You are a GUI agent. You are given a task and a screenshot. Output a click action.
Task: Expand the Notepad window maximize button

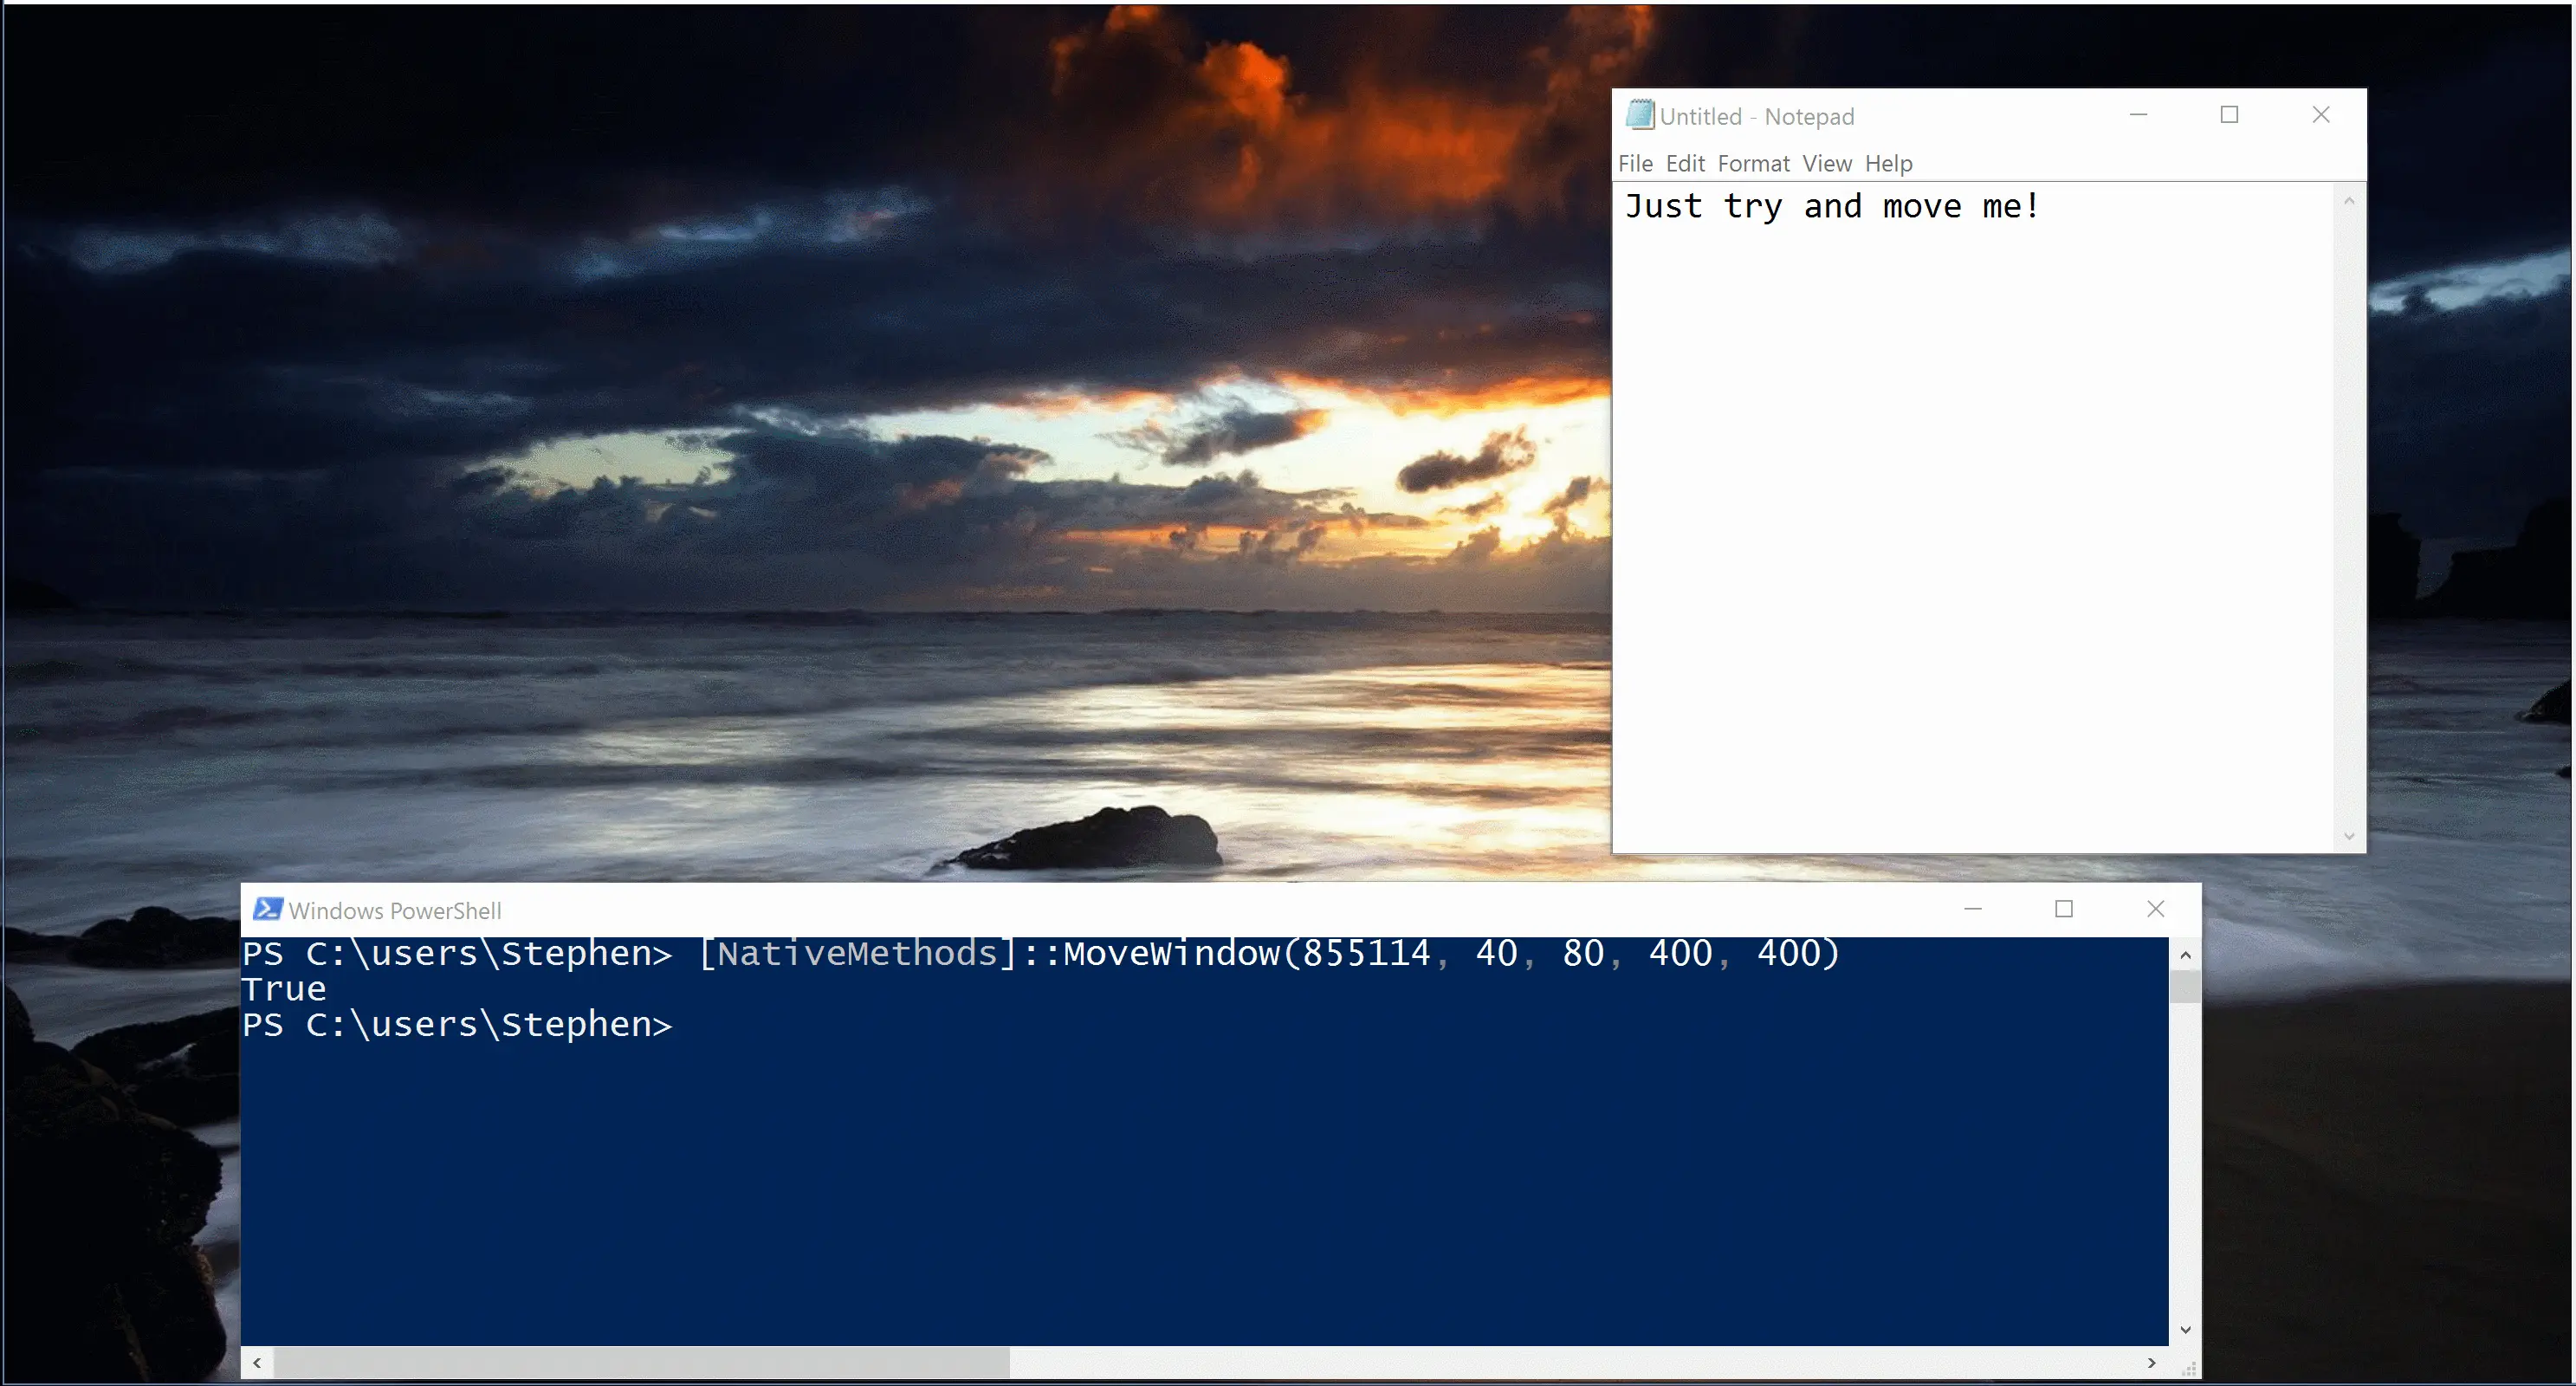pyautogui.click(x=2230, y=113)
